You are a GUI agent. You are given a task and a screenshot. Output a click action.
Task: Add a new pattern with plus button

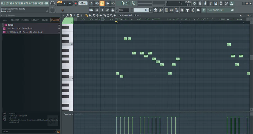[151, 10]
